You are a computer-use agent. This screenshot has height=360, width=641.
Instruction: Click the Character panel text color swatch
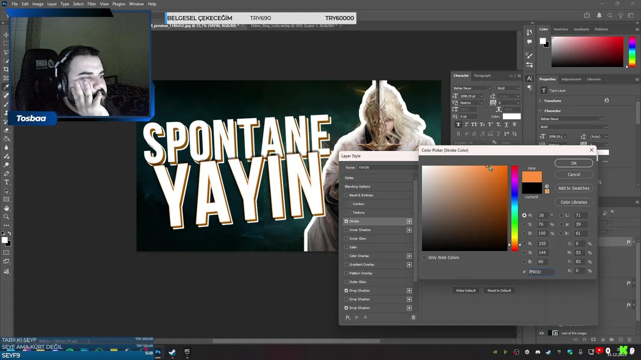(x=511, y=116)
